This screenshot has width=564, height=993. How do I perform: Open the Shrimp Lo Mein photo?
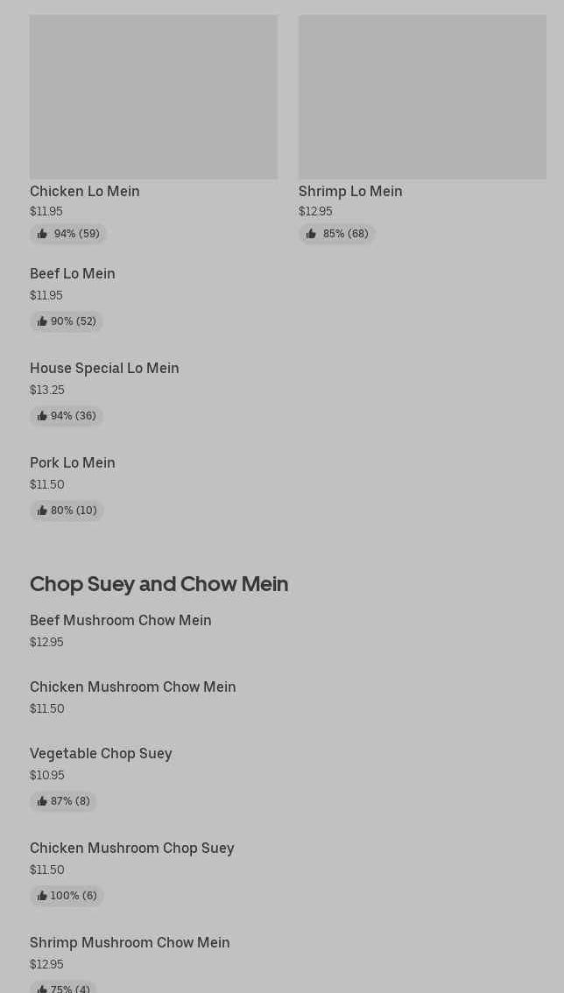(422, 97)
